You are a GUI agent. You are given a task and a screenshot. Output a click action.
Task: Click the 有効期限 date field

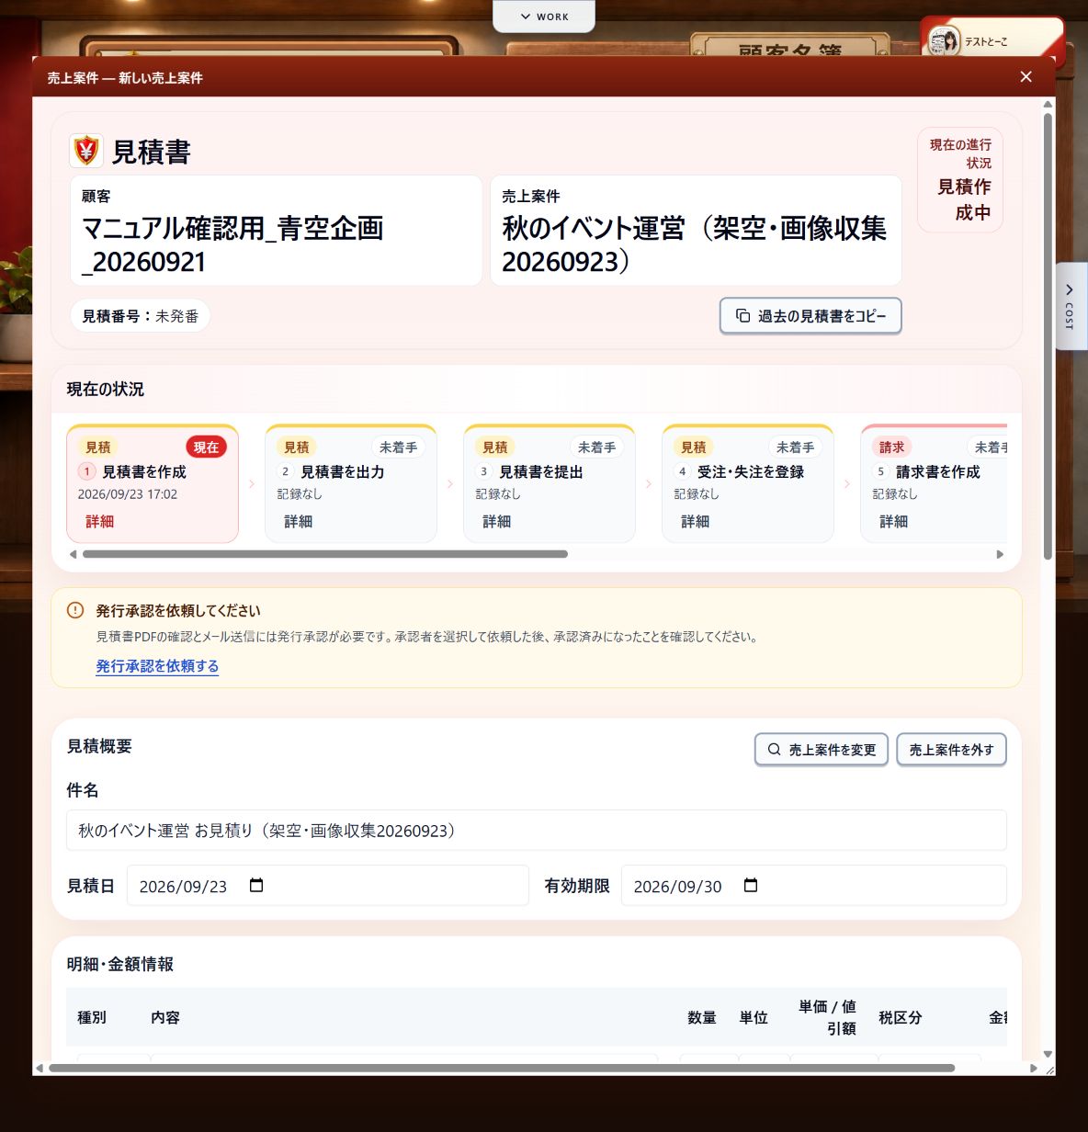[813, 886]
